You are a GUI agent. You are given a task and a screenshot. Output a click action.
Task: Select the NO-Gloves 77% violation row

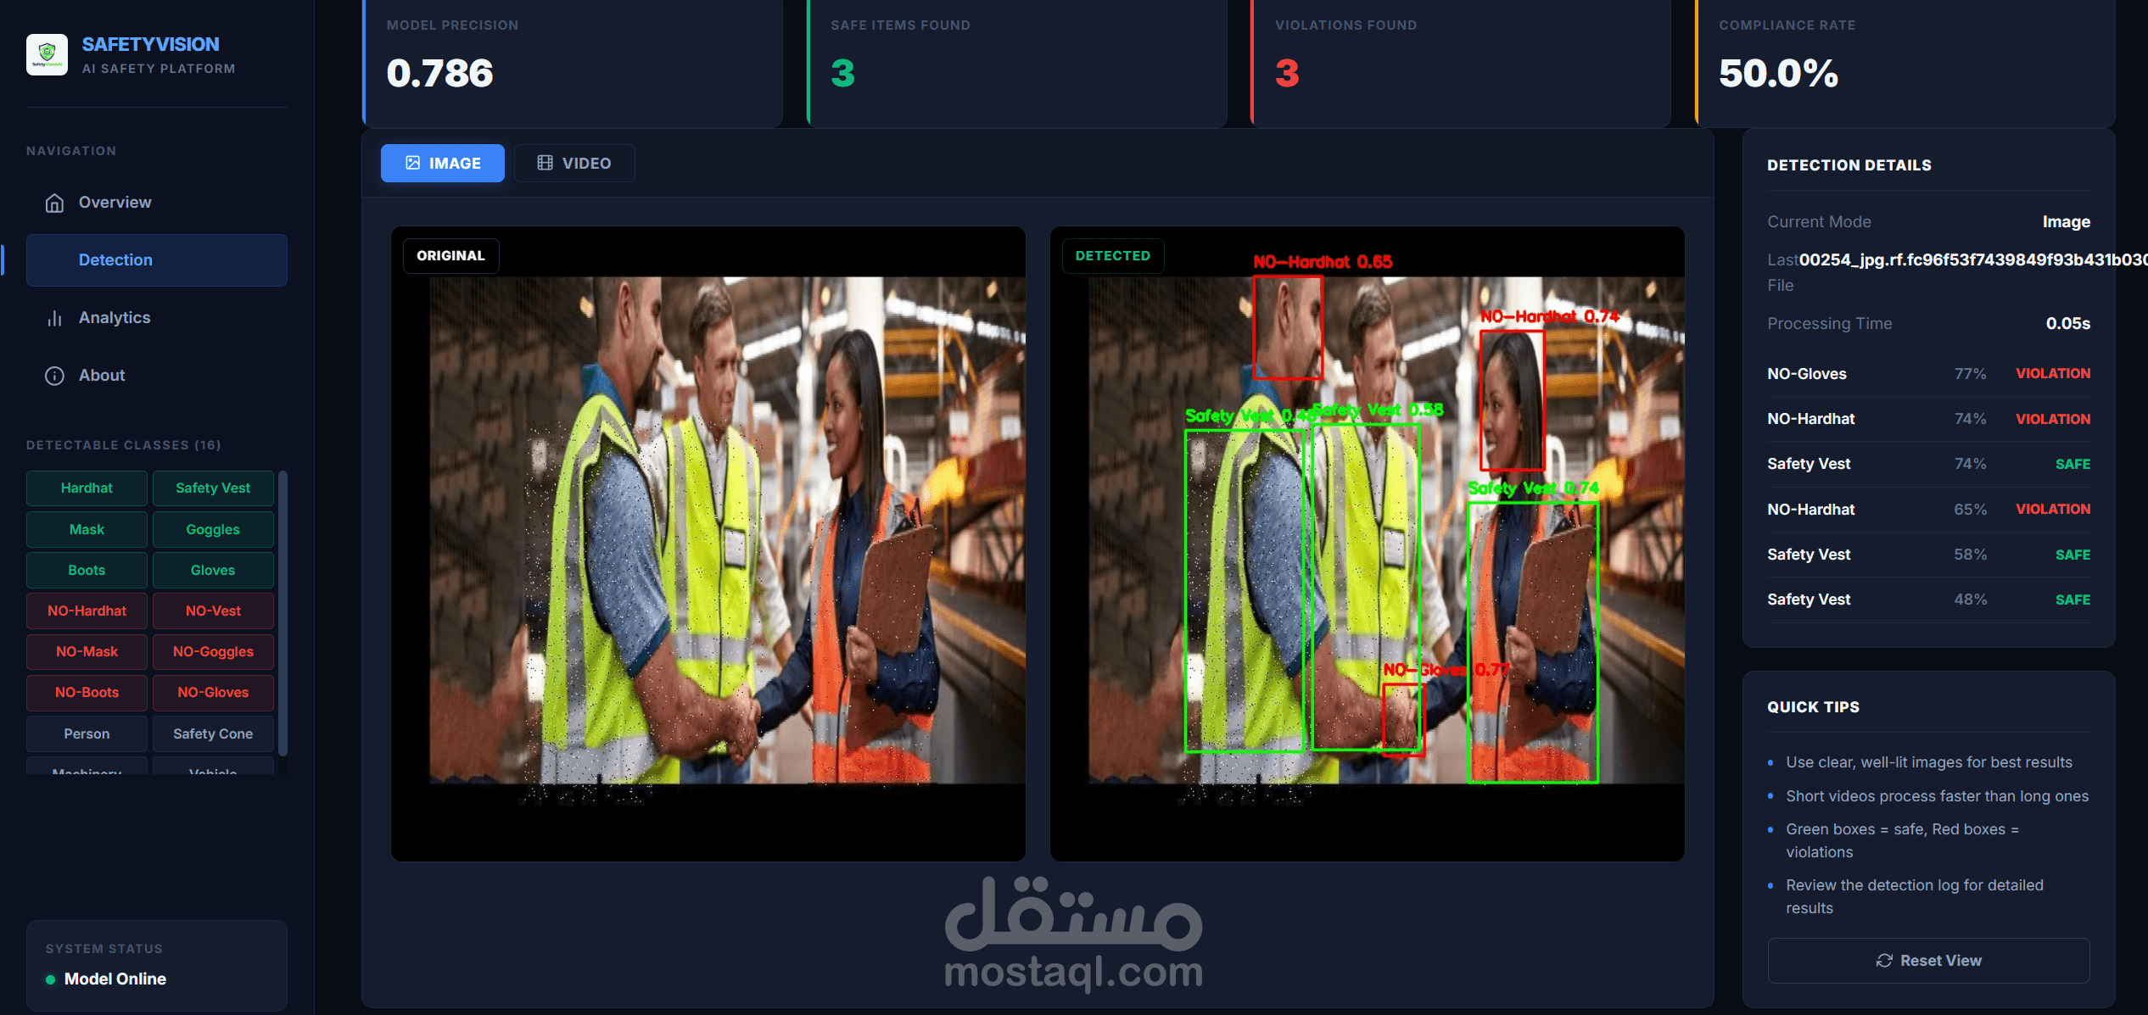point(1927,374)
